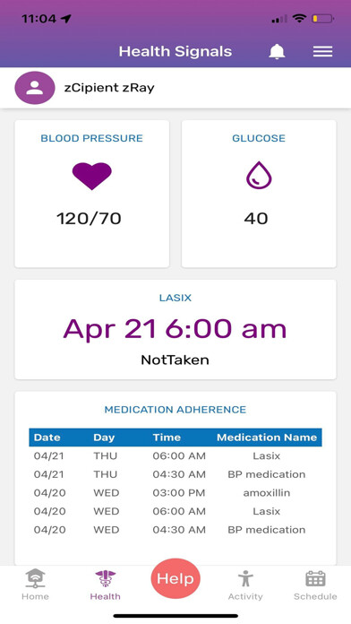Open the Activity tab

[245, 585]
